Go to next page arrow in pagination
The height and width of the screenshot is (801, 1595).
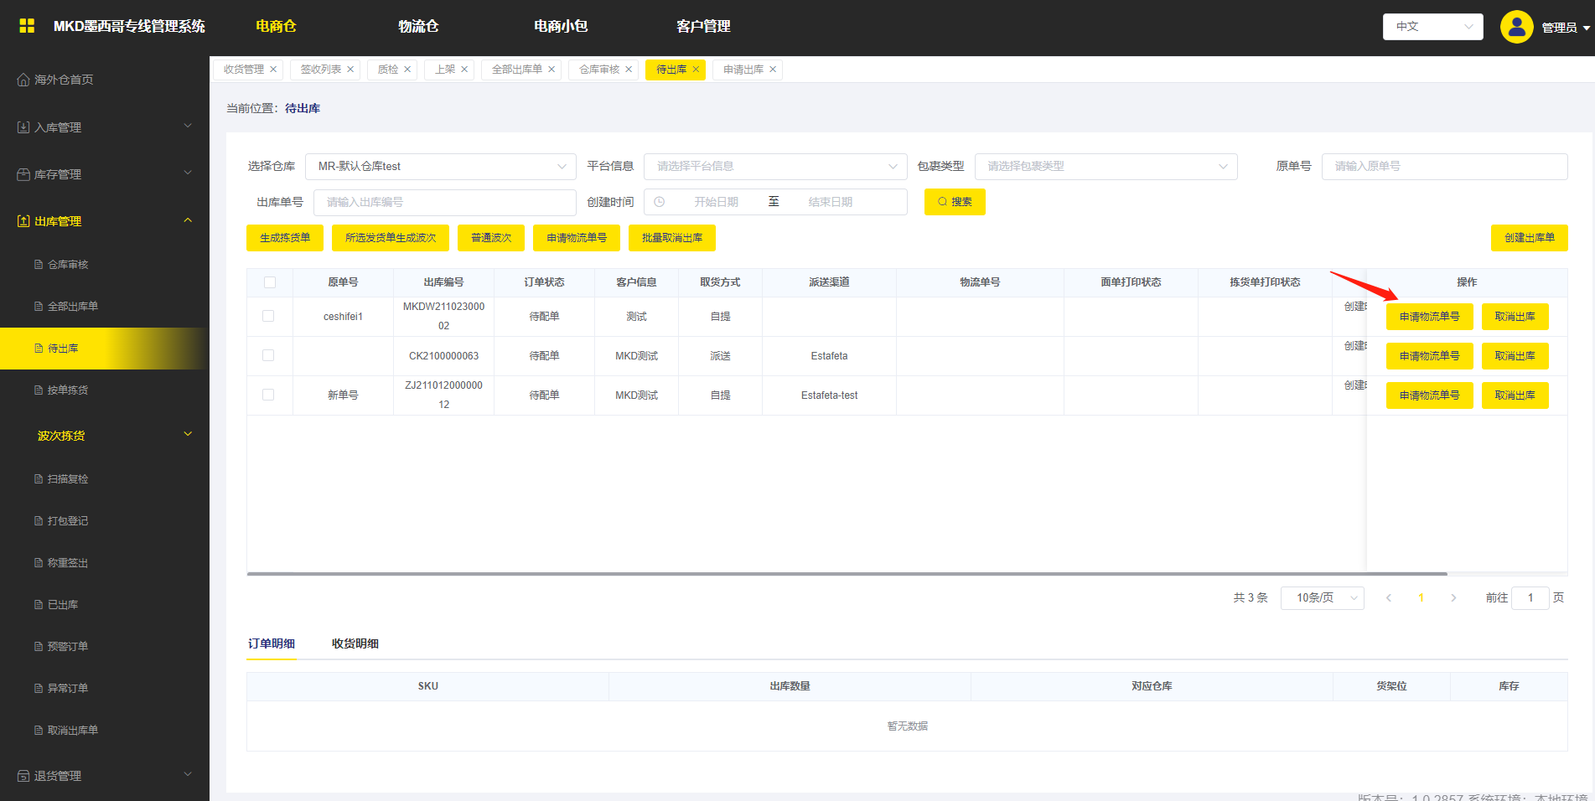1453,597
